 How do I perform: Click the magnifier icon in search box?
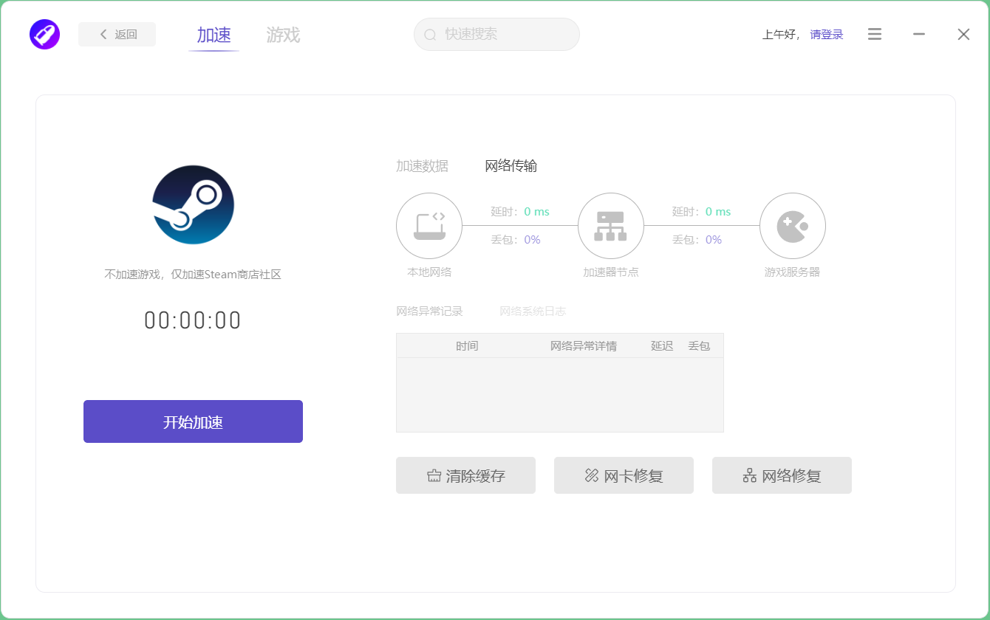point(430,35)
